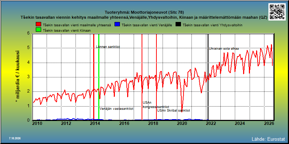Click the black legend swatch for Yhdysvaltoihin
Screen dimensions: 289x144
coord(178,25)
